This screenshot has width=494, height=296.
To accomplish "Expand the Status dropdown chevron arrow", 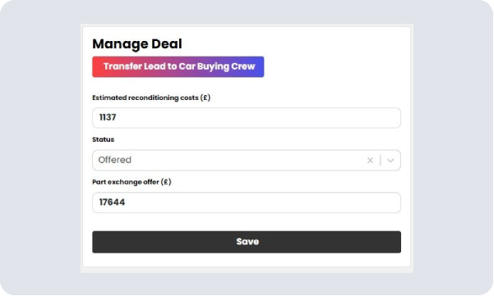I will tap(390, 161).
